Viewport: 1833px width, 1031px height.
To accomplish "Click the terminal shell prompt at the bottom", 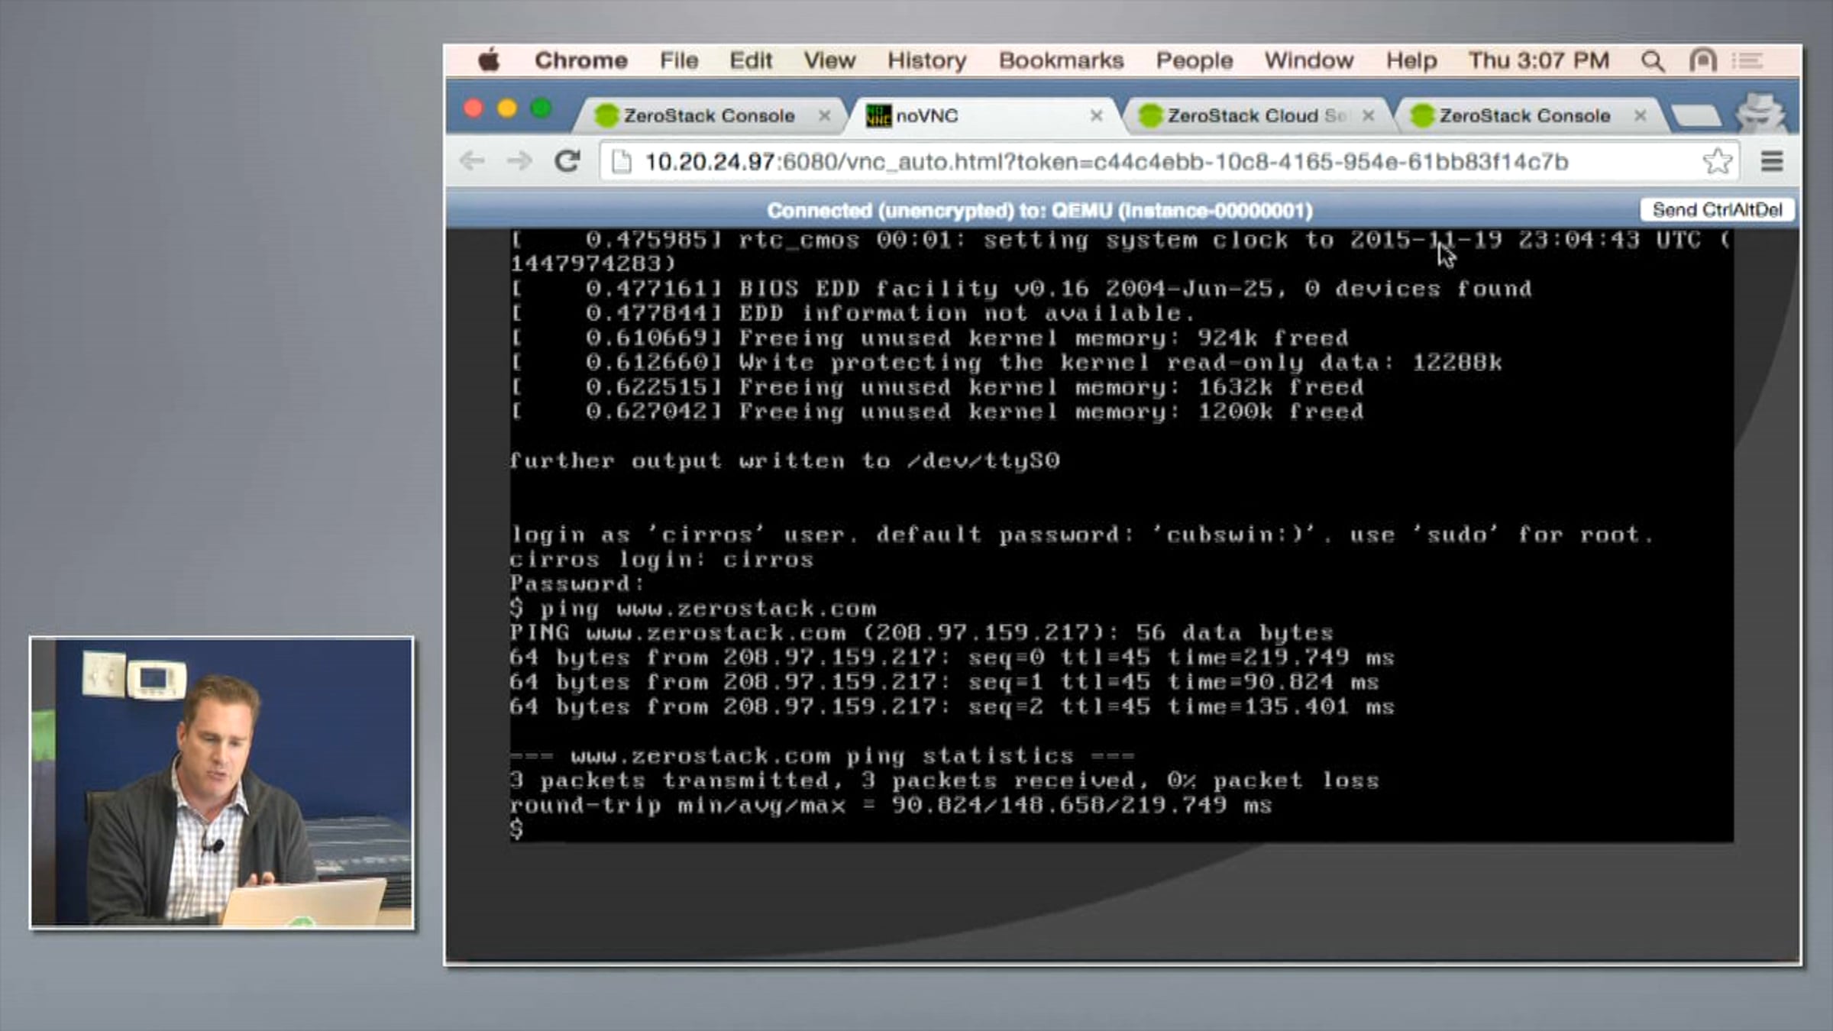I will point(517,829).
